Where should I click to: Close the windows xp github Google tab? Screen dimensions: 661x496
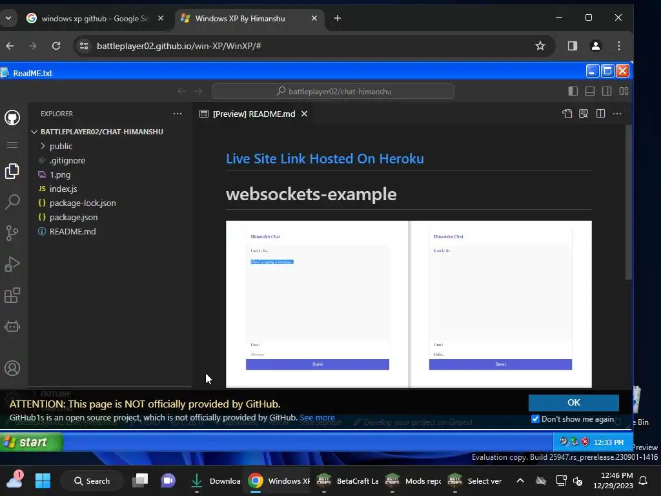point(161,18)
